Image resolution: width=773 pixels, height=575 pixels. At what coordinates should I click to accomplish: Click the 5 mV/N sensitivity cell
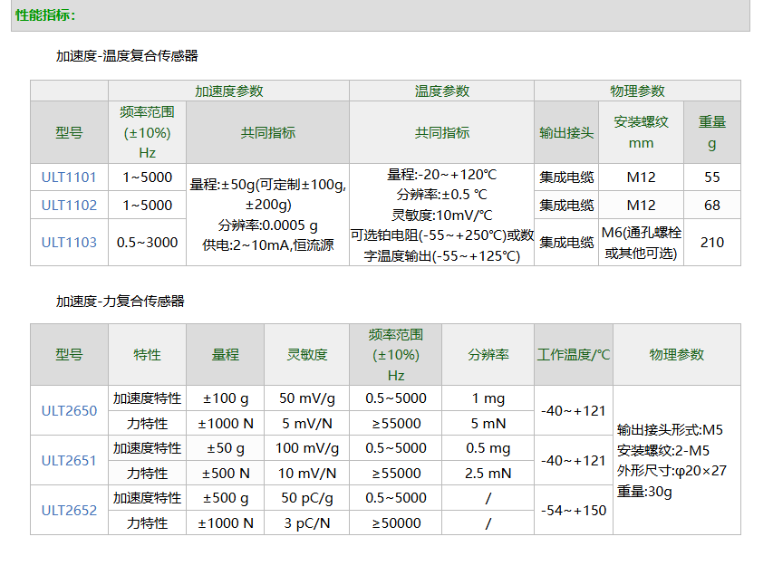click(306, 424)
